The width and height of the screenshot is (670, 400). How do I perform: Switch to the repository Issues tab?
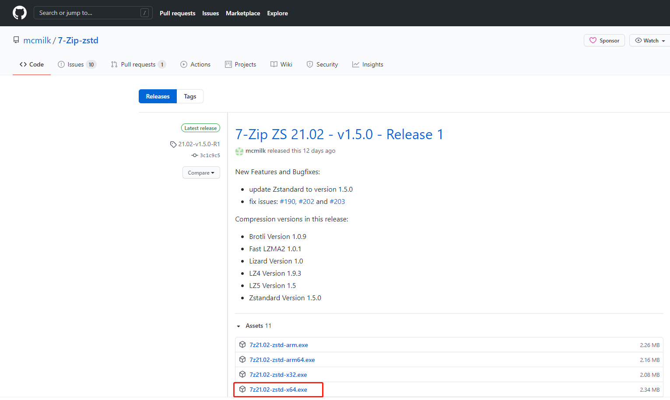point(77,64)
